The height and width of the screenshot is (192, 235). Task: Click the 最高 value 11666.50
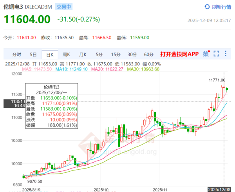click(102, 38)
